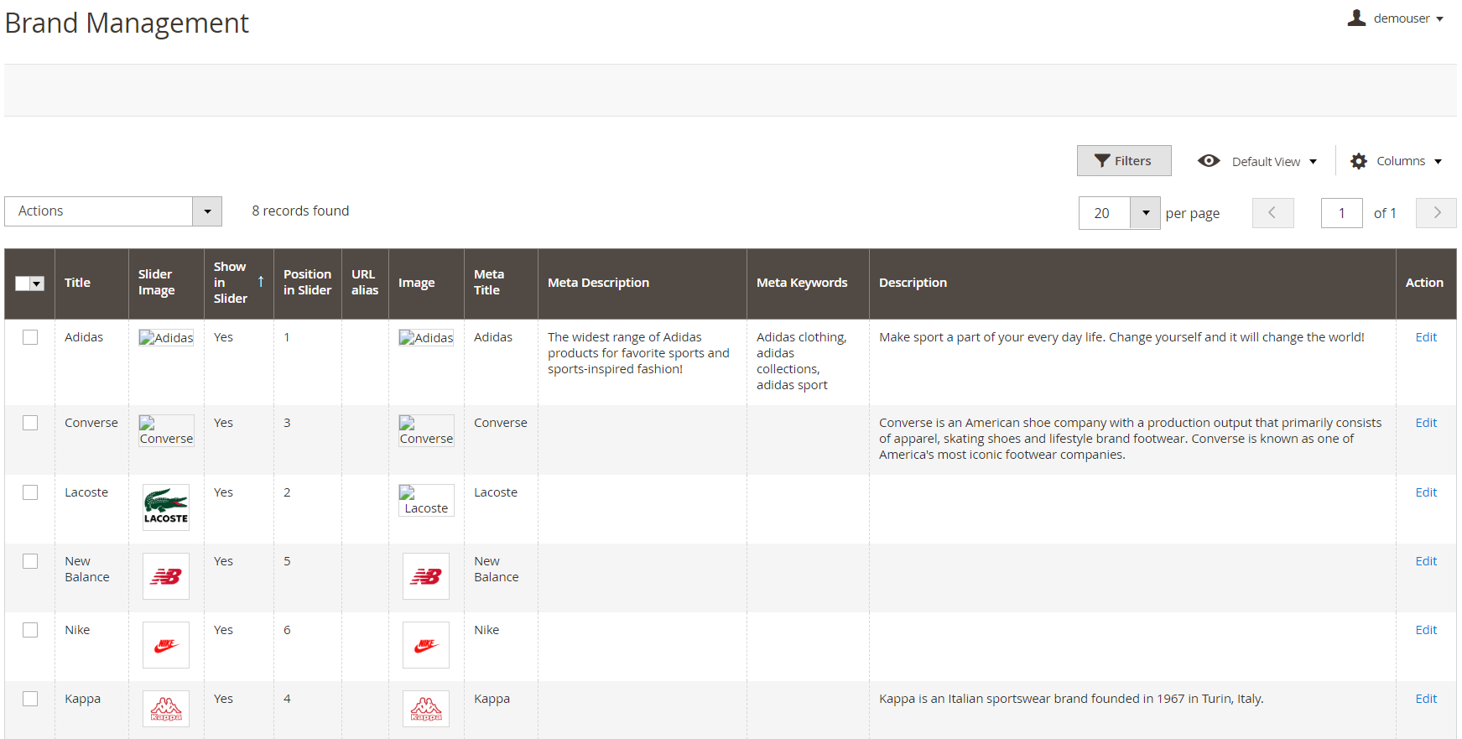Click Kappa image column logo
This screenshot has width=1462, height=739.
[426, 709]
